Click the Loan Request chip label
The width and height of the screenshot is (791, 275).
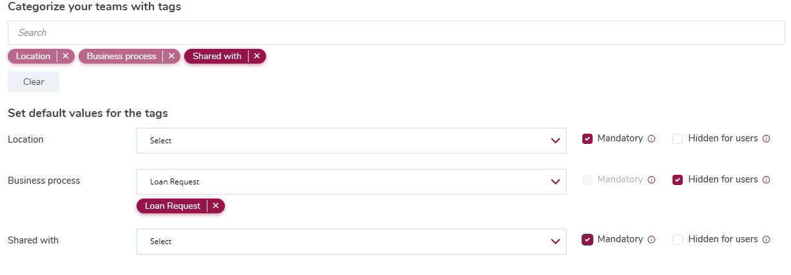point(173,206)
